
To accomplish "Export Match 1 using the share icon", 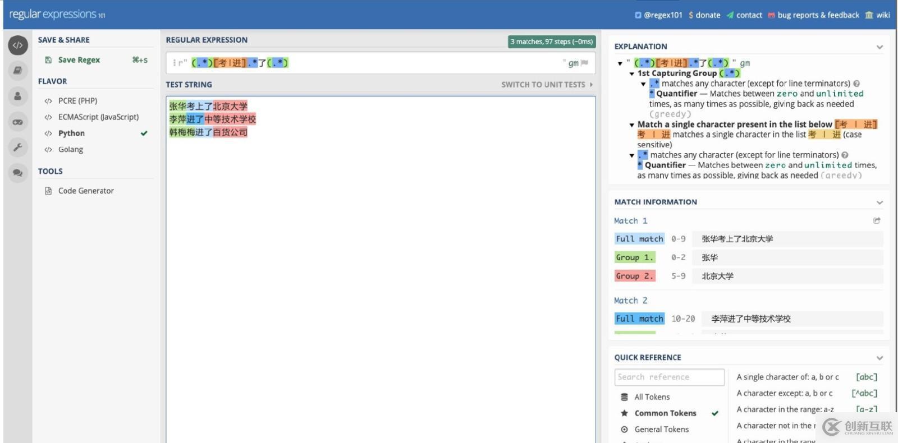I will (877, 220).
